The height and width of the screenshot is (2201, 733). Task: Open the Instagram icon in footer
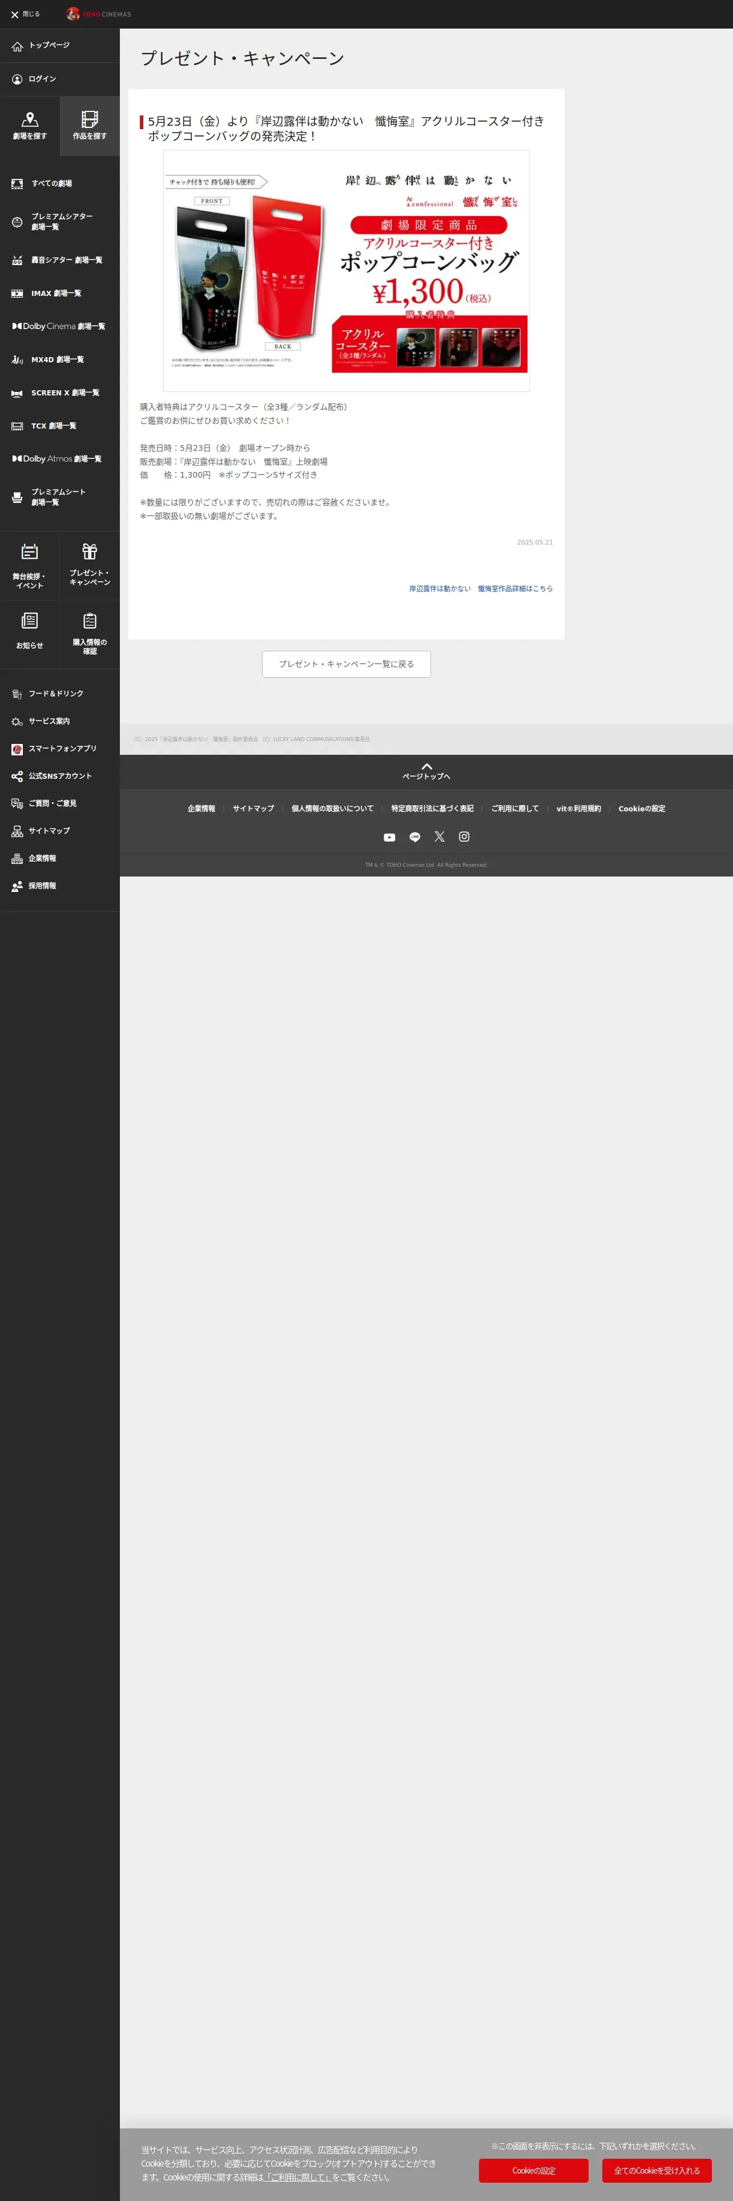point(464,837)
